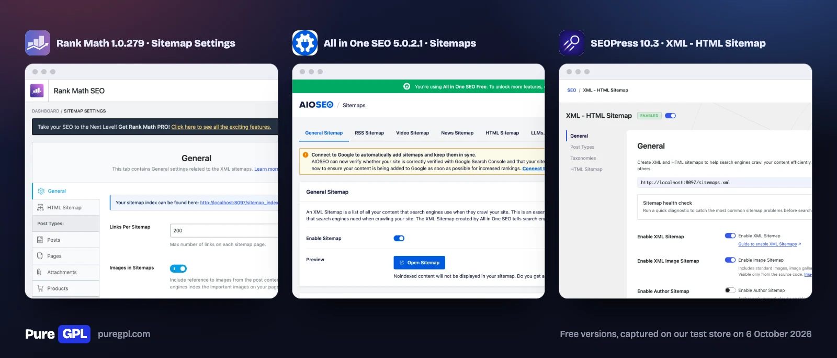Click the Posts document icon in sidebar
Image resolution: width=837 pixels, height=358 pixels.
pyautogui.click(x=40, y=240)
